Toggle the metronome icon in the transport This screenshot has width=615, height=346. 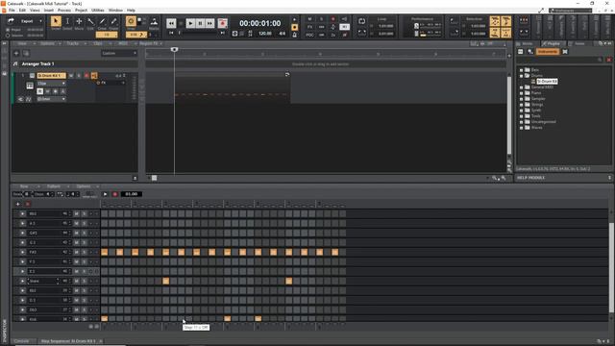pyautogui.click(x=295, y=35)
